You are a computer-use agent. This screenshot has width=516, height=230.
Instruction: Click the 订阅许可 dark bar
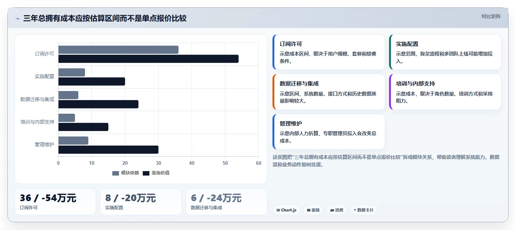coord(148,59)
